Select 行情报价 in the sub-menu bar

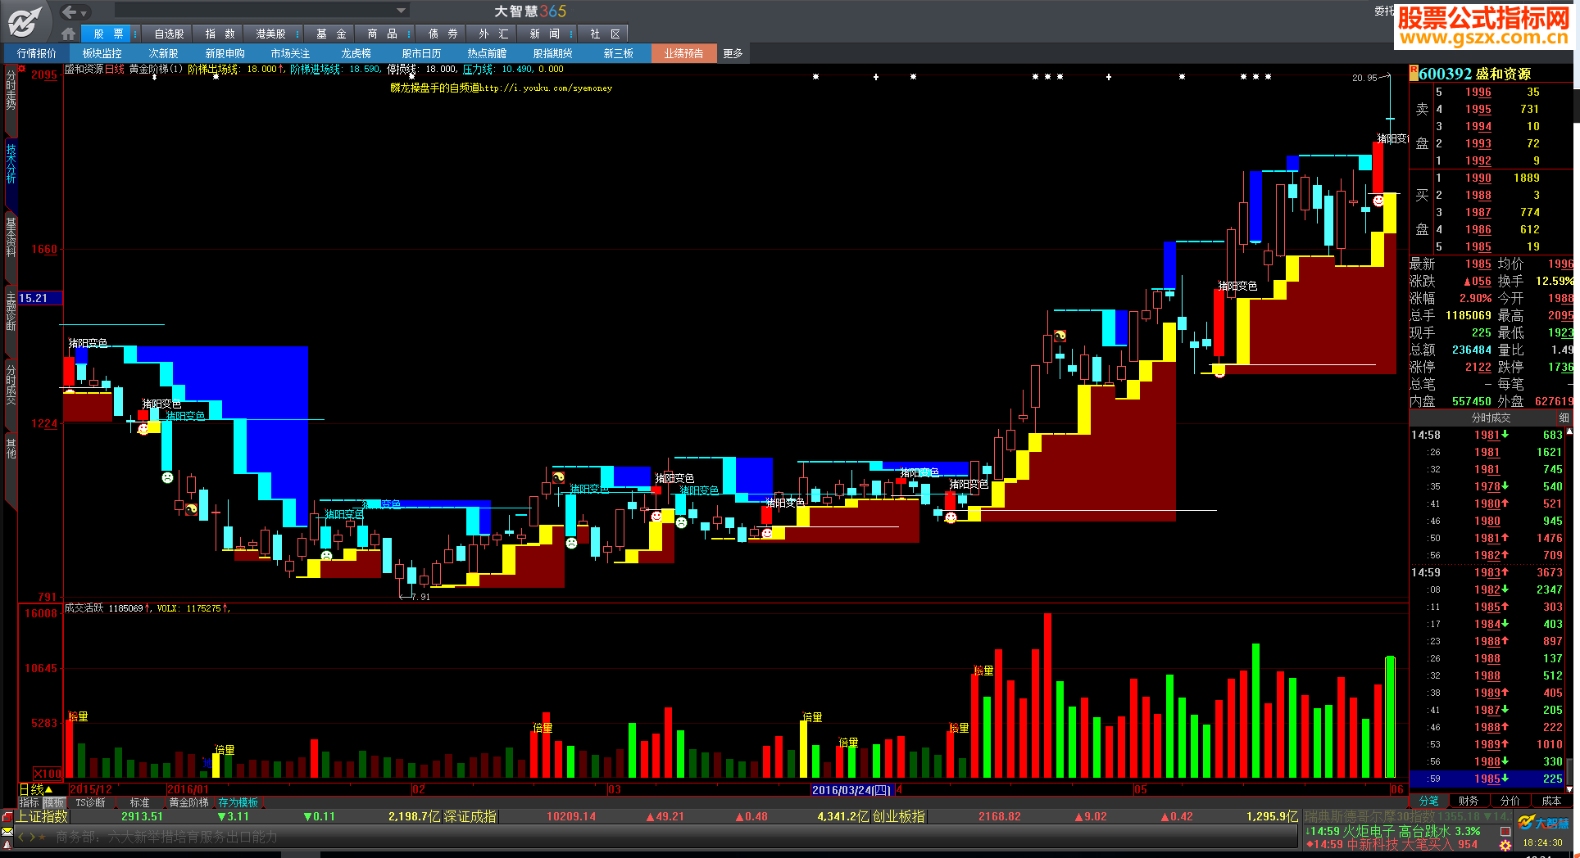pos(37,53)
